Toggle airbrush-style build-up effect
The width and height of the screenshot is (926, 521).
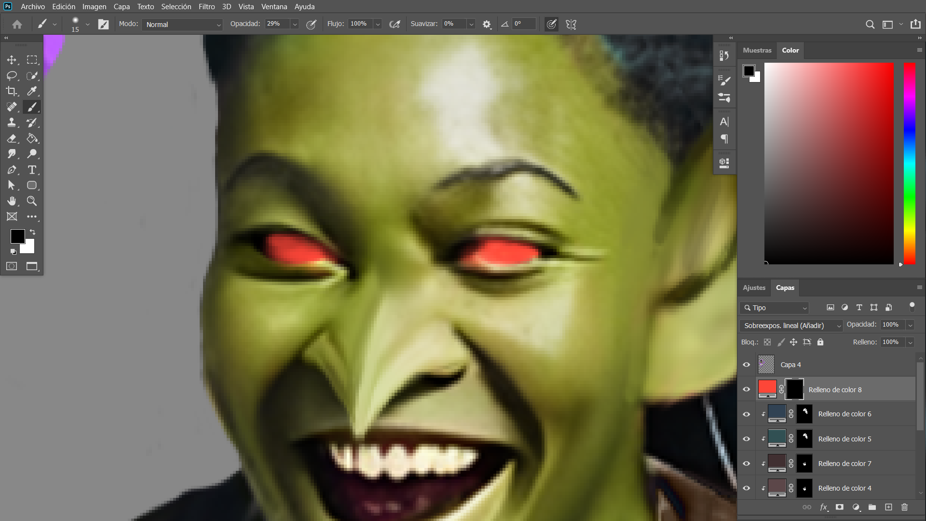point(395,24)
